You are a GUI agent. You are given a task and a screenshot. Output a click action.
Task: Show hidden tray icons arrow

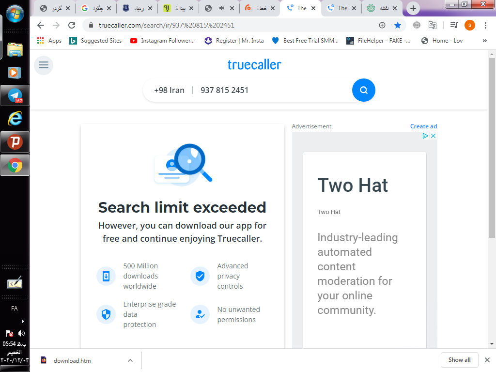(x=23, y=322)
